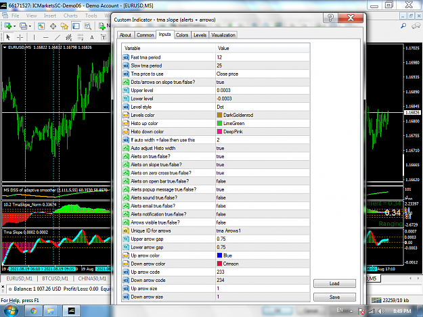Open the New Chart dropdown arrow
Screen dimensions: 423x317
coord(15,26)
